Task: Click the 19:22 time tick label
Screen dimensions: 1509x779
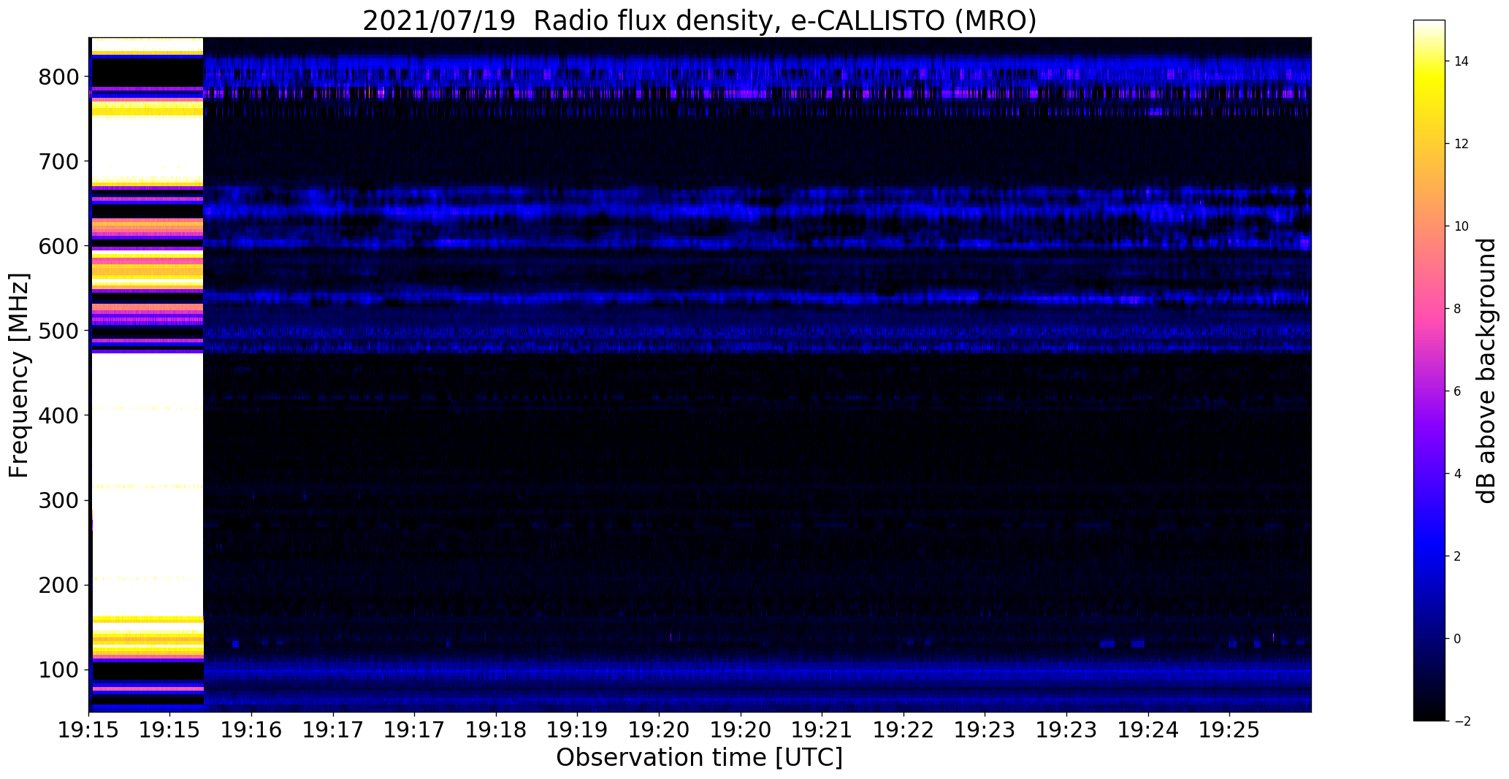Action: [904, 730]
